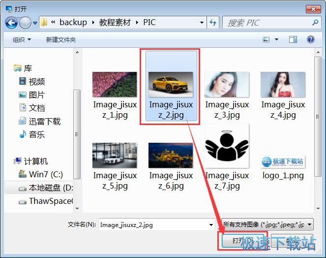The image size is (326, 258).
Task: Open the 组织 menu
Action: pos(22,39)
